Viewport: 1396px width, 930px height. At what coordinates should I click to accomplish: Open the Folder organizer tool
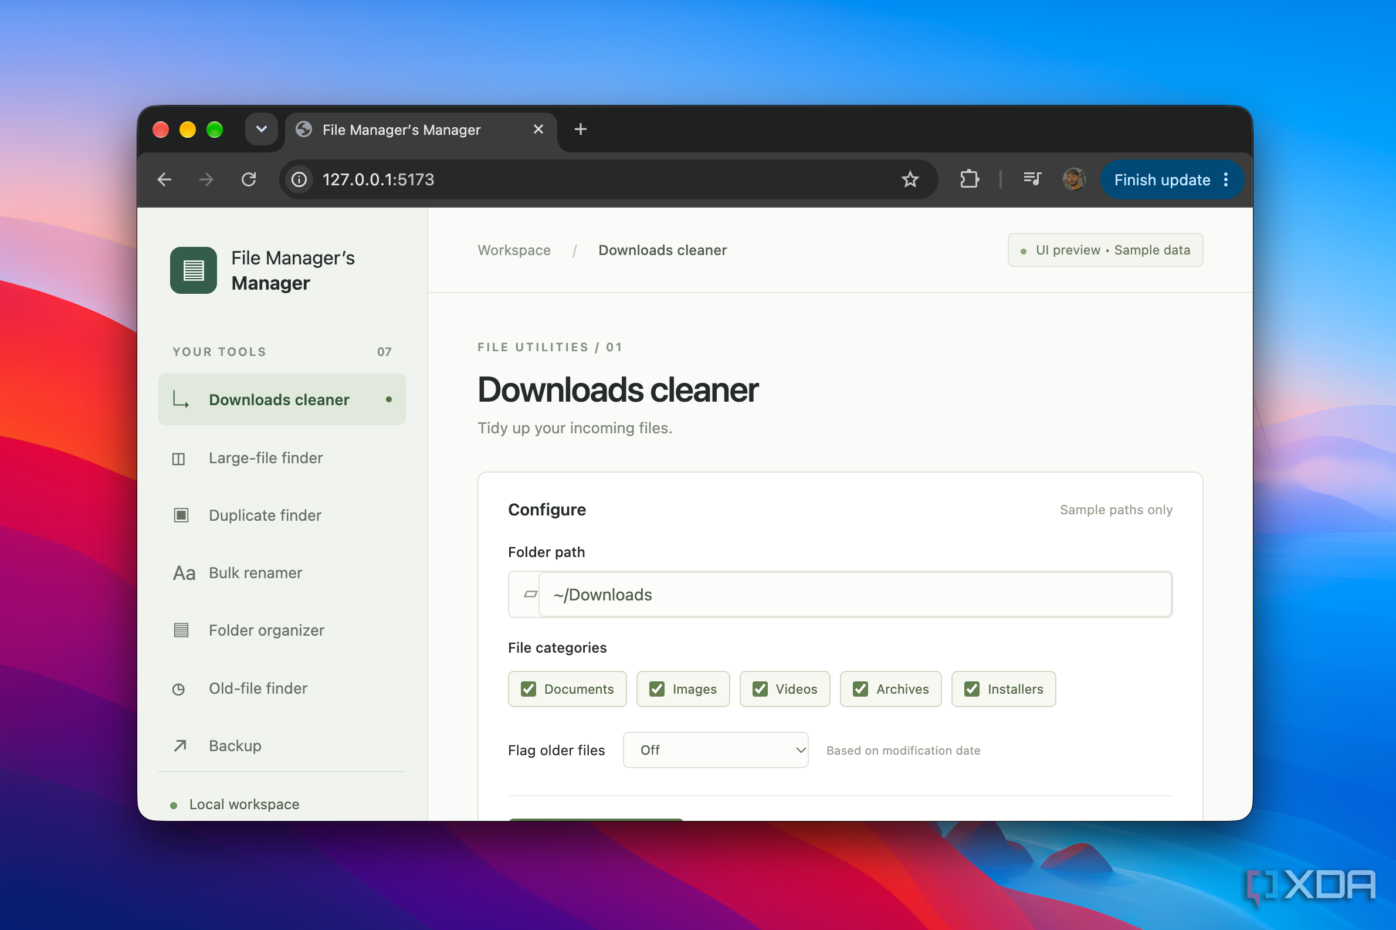point(282,630)
